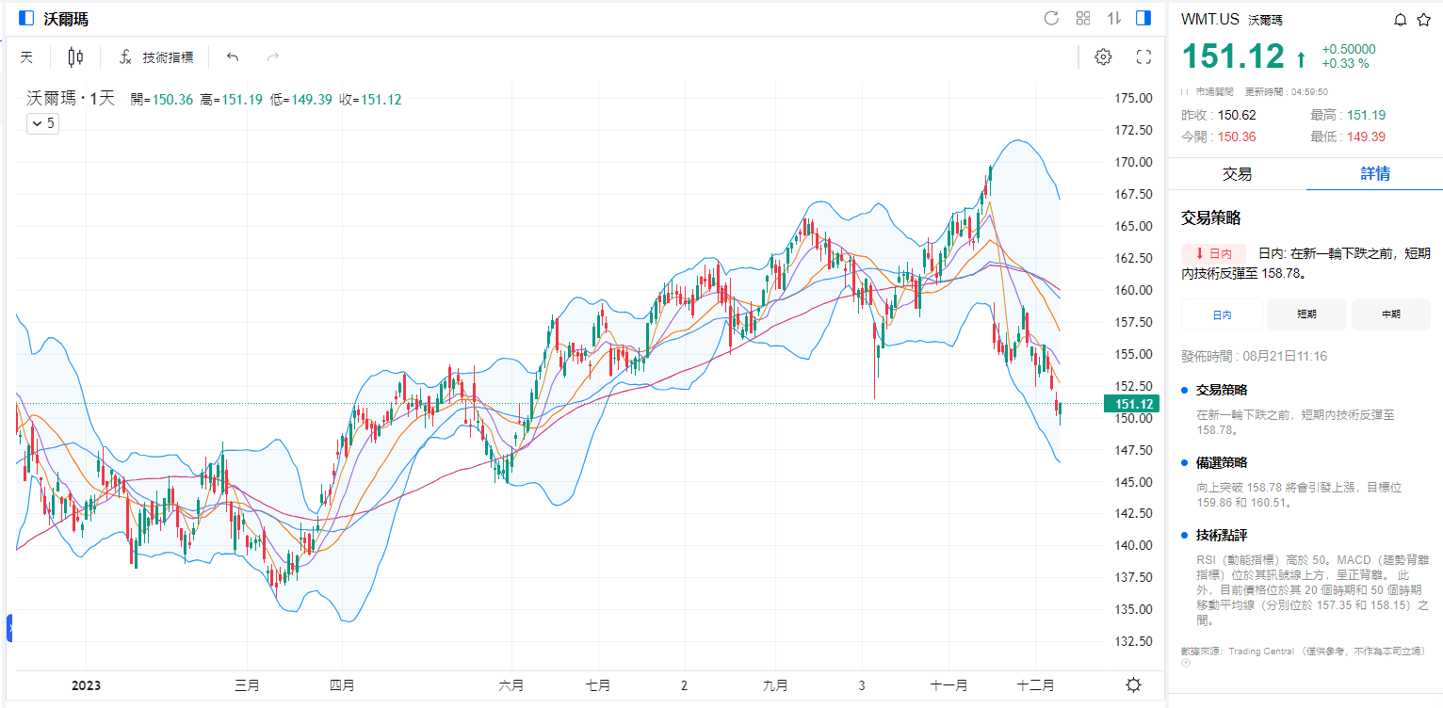Open the 技術指標 indicators menu

pos(156,57)
